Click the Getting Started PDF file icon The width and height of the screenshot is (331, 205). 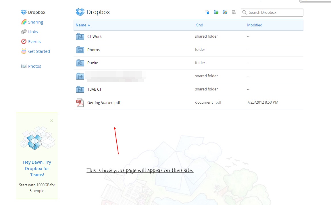tap(80, 102)
